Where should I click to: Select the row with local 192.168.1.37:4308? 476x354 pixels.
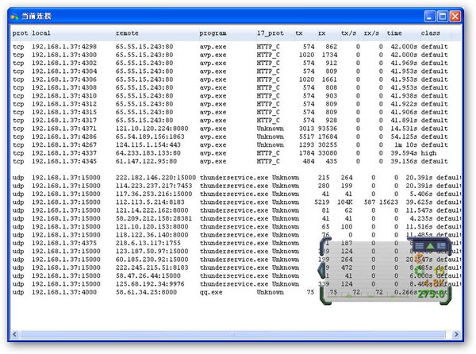coord(230,88)
